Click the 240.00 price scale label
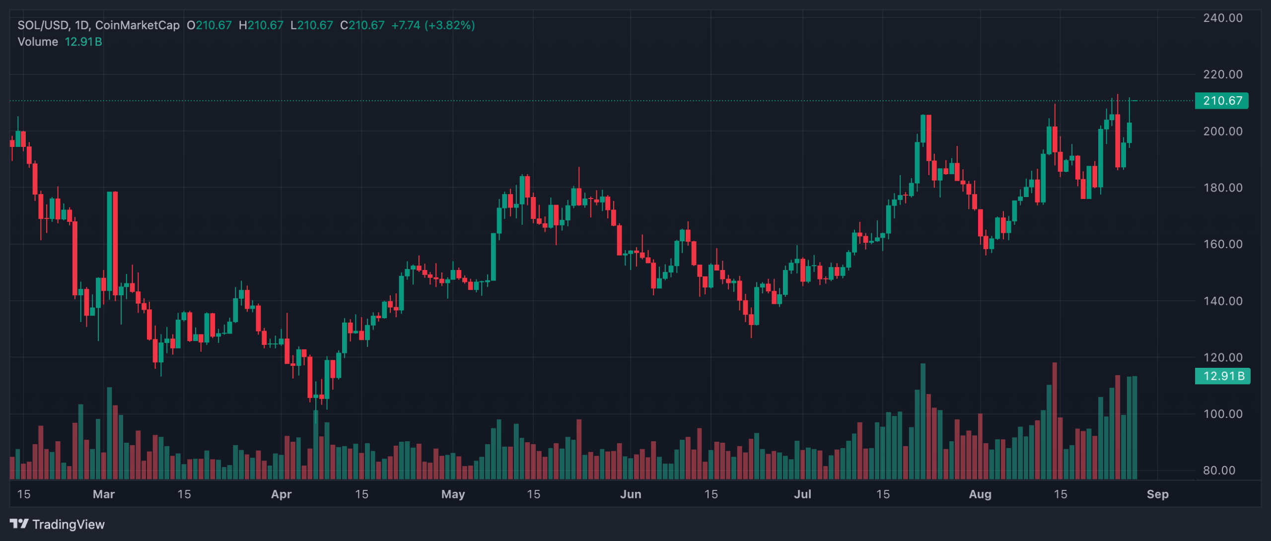Image resolution: width=1271 pixels, height=541 pixels. click(x=1222, y=18)
